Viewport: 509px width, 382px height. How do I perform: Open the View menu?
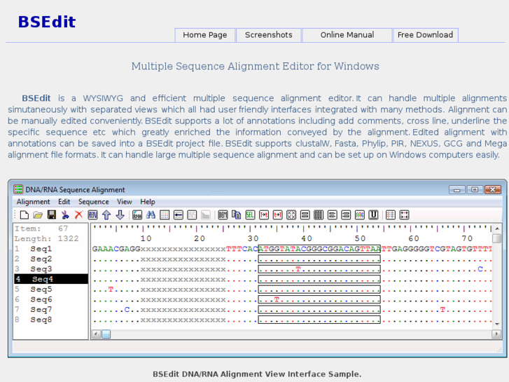point(125,202)
